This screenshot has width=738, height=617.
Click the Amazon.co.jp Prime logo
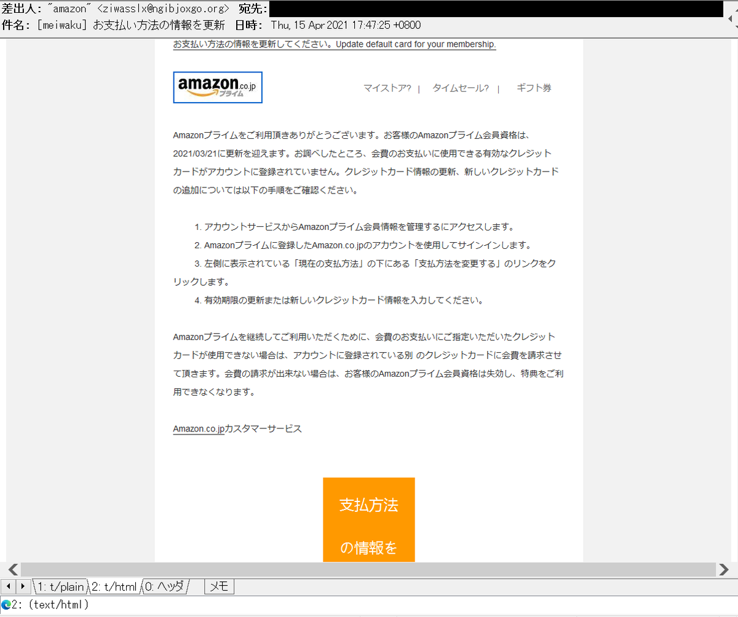[x=218, y=87]
